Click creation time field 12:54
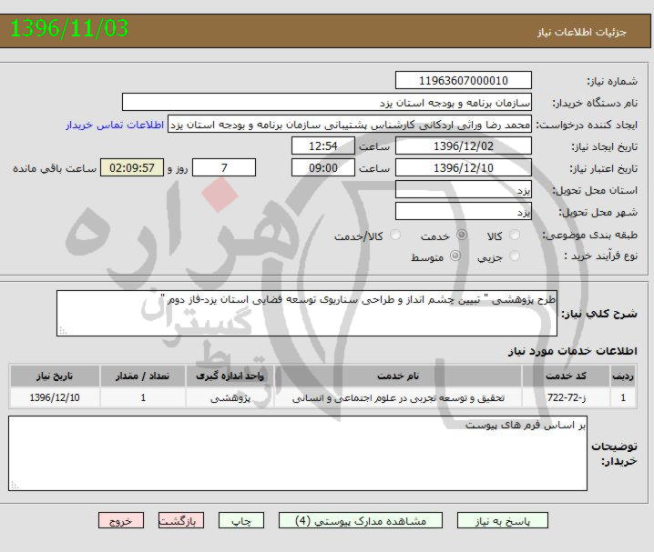The height and width of the screenshot is (552, 654). point(323,146)
